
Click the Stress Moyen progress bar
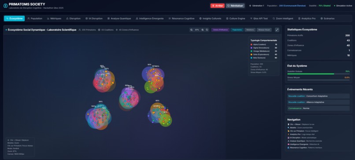[318, 80]
